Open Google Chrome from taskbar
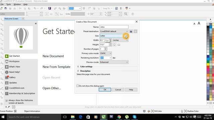Viewport: 214px width, 120px height. tap(119, 117)
